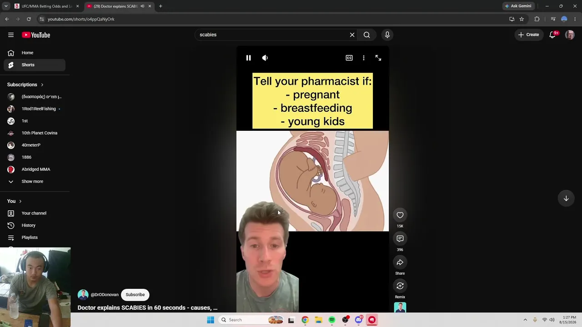Close the UFC/MMA Betting Odds tab
Viewport: 582px width, 327px height.
pyautogui.click(x=77, y=6)
